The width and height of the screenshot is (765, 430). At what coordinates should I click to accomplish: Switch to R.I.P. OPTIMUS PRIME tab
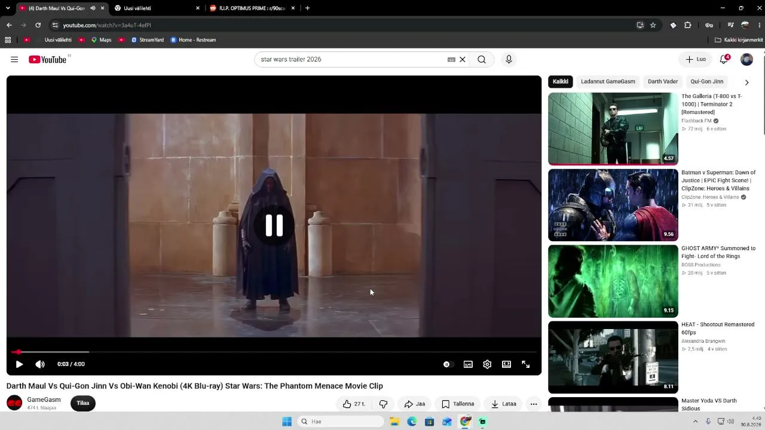pos(251,8)
